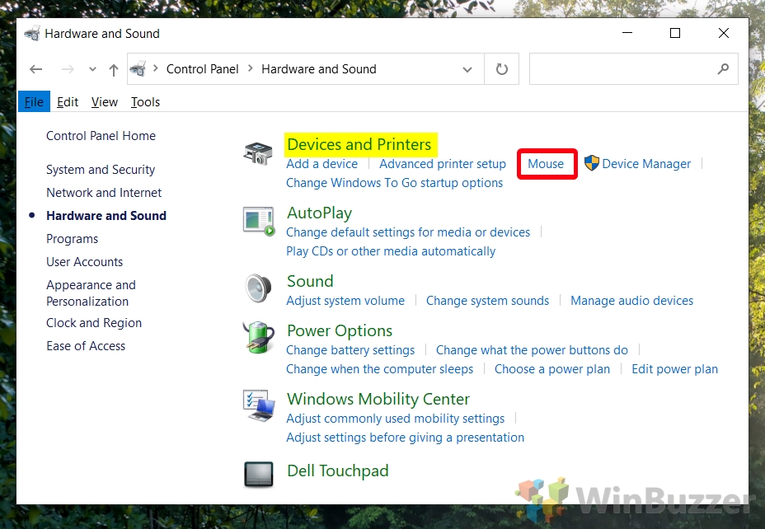Select System and Security in sidebar
Viewport: 765px width, 529px height.
tap(101, 170)
